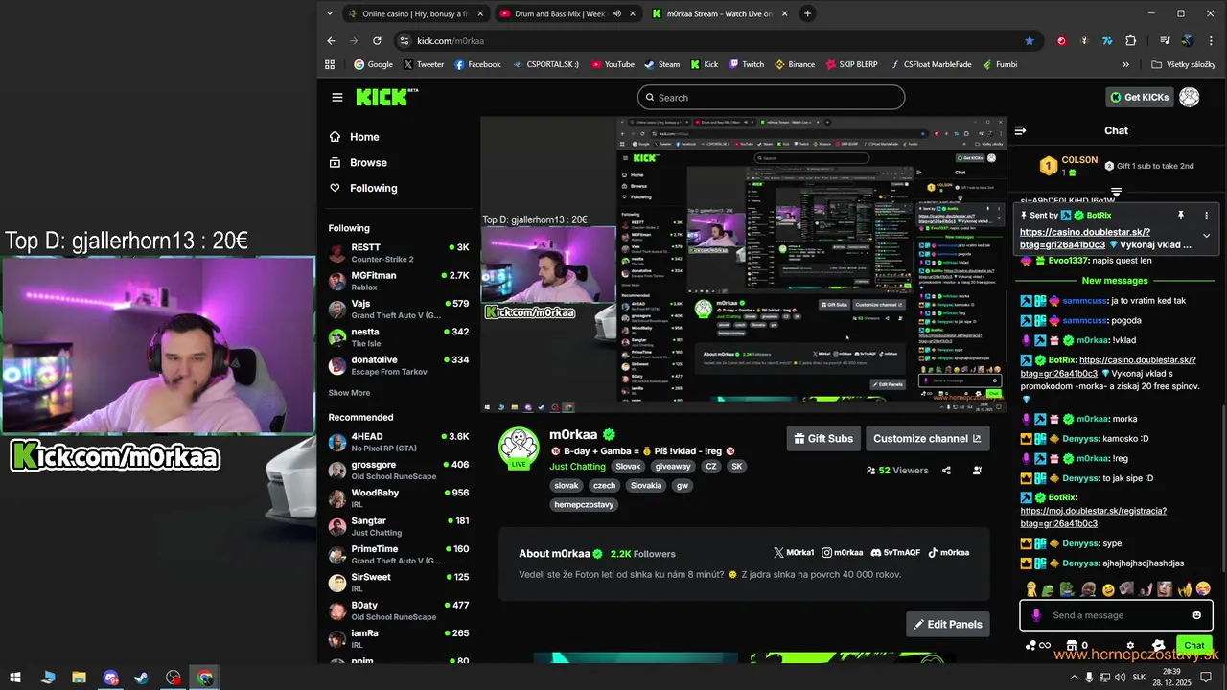The width and height of the screenshot is (1227, 690).
Task: Share the m0rkaa stream
Action: [946, 471]
